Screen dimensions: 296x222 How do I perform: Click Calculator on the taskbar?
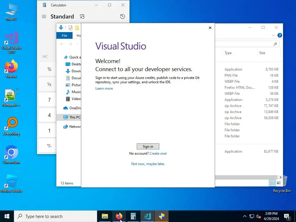(133, 216)
